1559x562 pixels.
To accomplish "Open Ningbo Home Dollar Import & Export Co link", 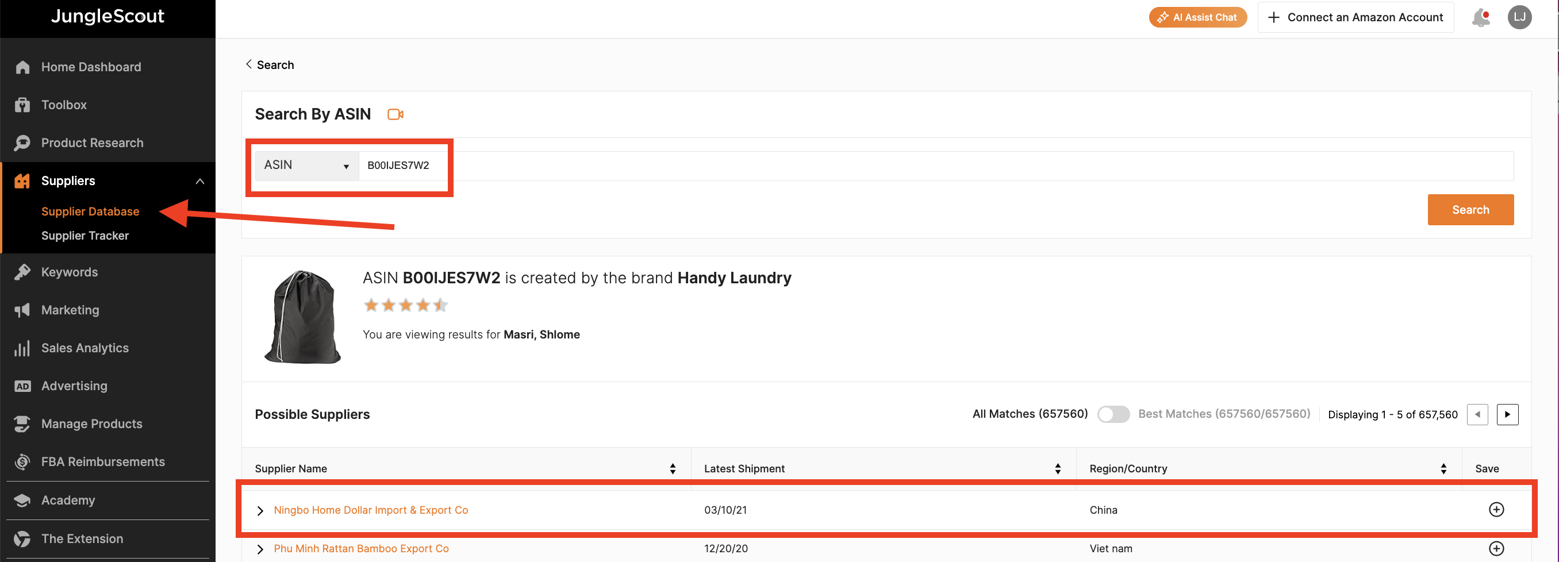I will click(x=370, y=511).
